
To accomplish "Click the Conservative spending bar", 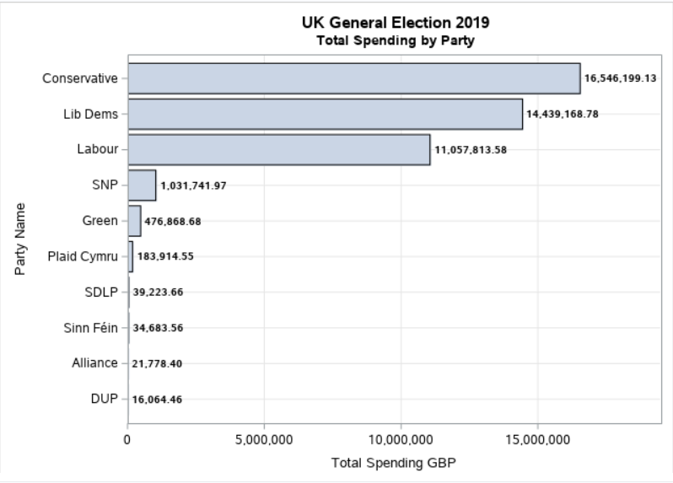I will click(x=353, y=78).
